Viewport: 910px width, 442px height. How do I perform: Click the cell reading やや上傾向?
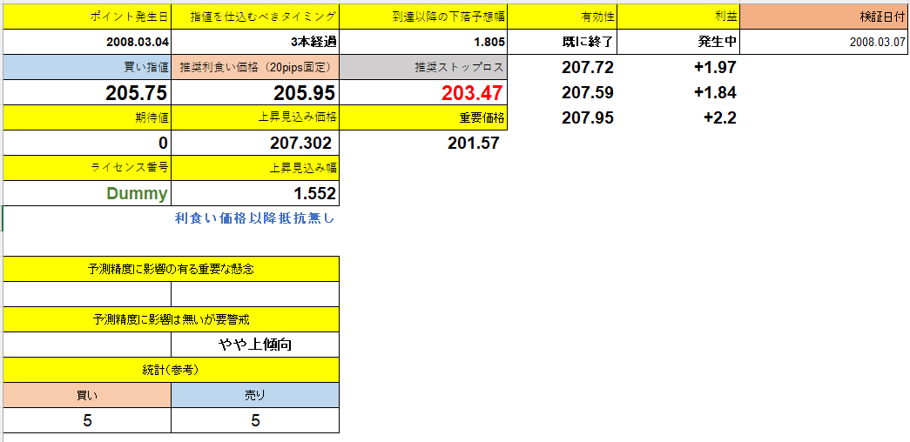255,345
